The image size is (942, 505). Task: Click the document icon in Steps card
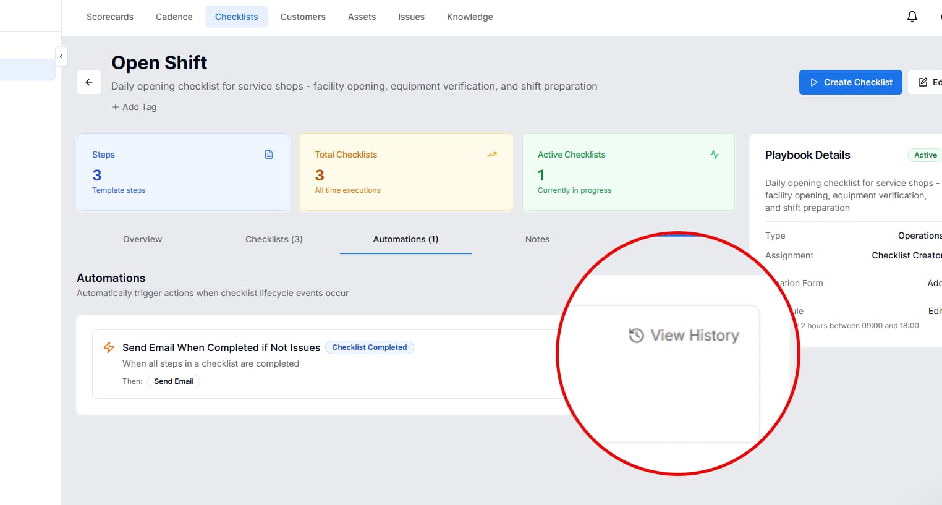click(269, 155)
